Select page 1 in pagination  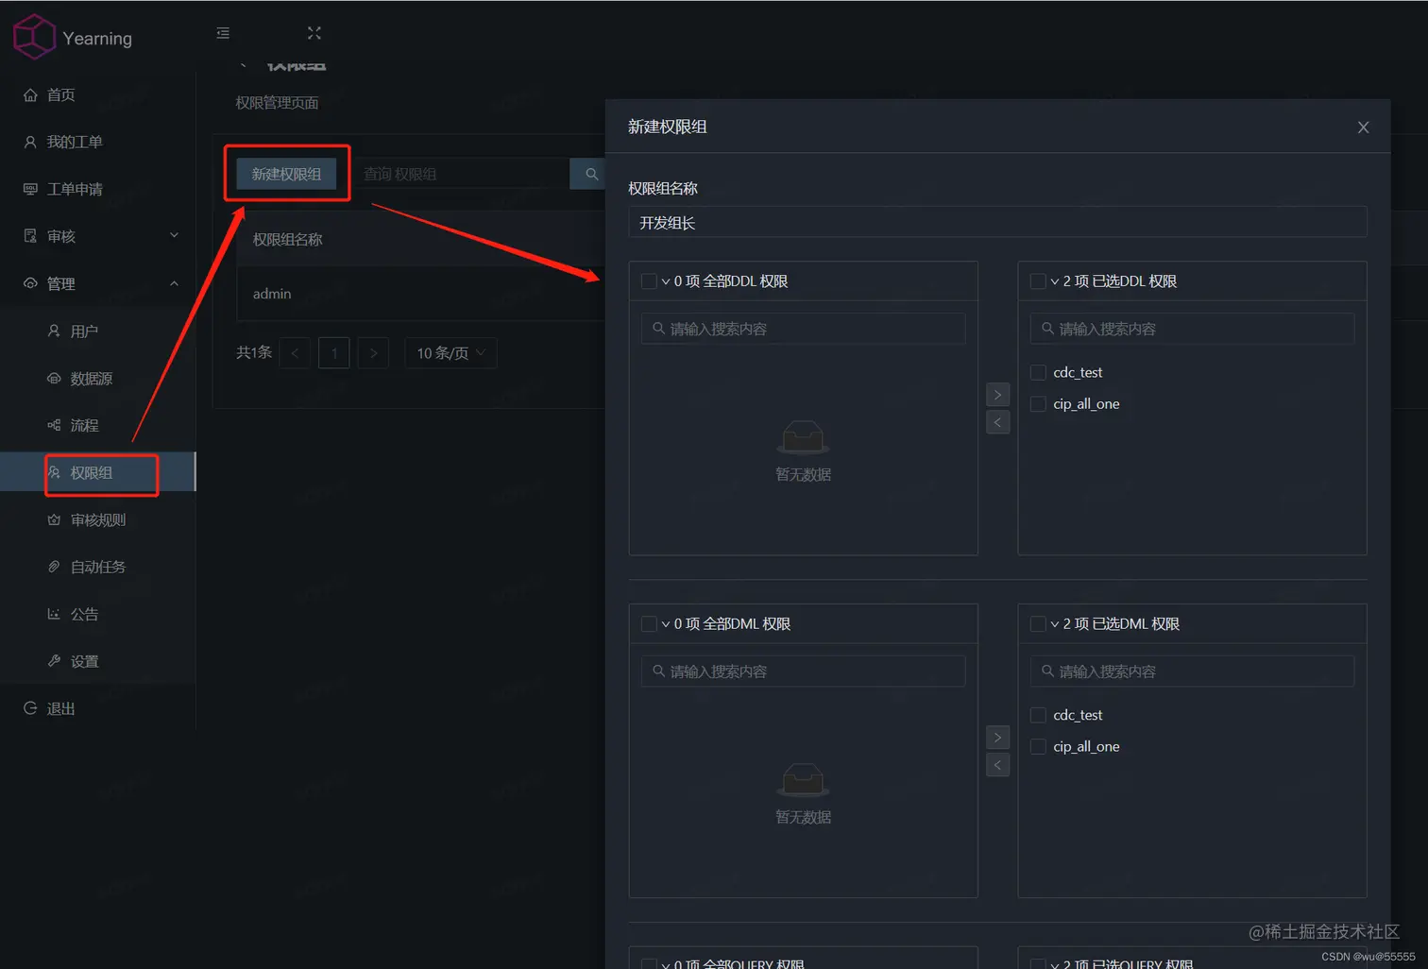[x=334, y=353]
